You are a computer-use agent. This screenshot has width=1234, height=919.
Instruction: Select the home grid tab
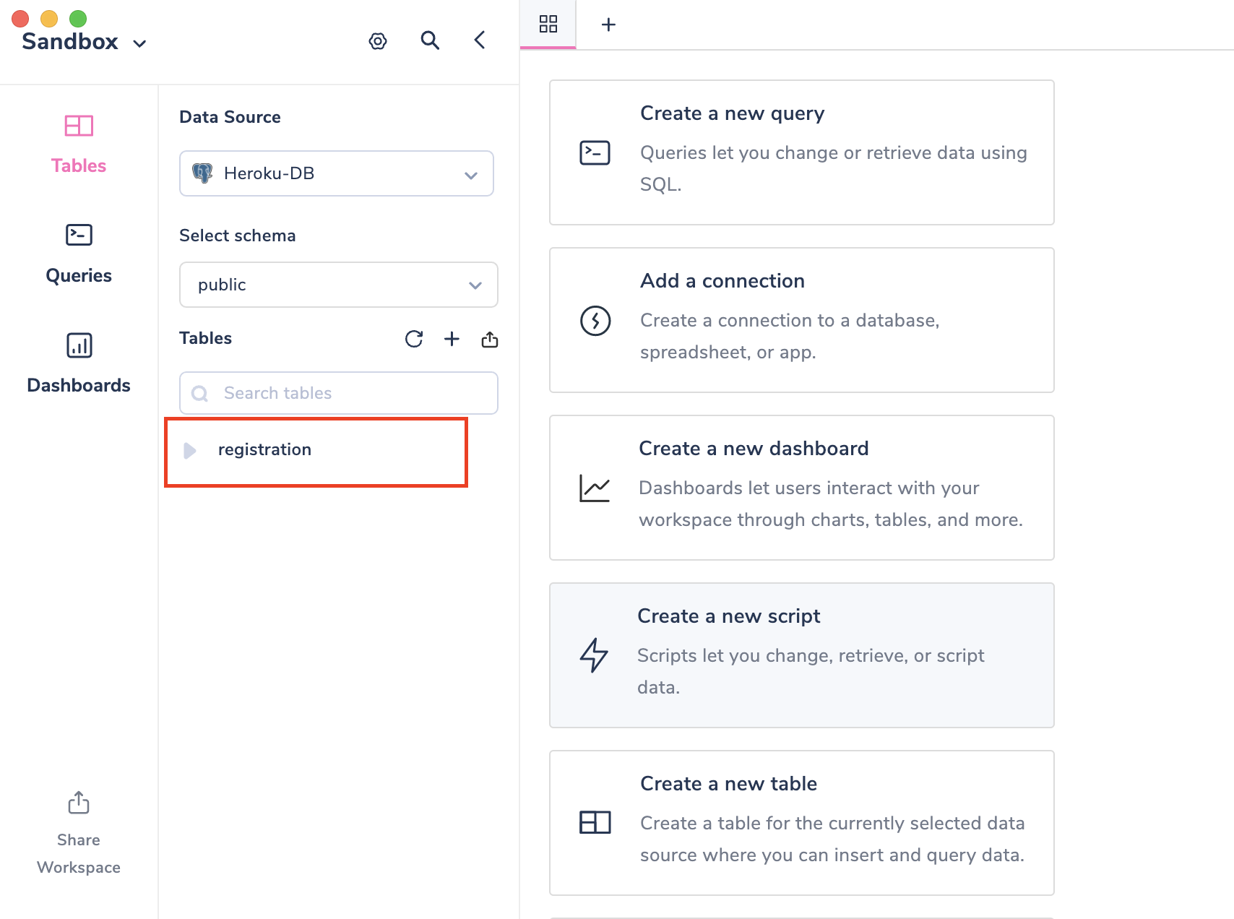pos(548,25)
